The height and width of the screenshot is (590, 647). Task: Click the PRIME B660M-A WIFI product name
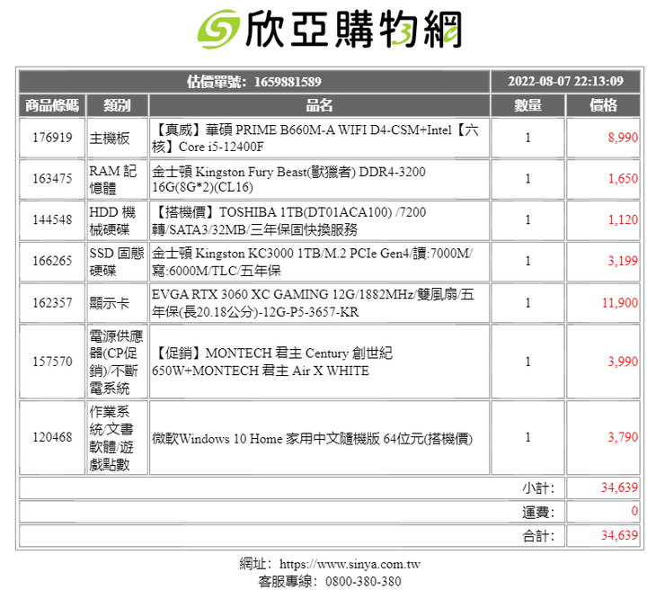click(315, 139)
